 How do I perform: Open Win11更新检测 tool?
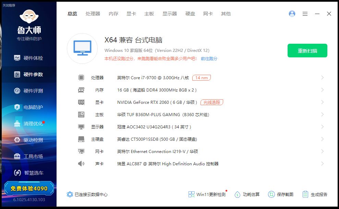coord(207,194)
